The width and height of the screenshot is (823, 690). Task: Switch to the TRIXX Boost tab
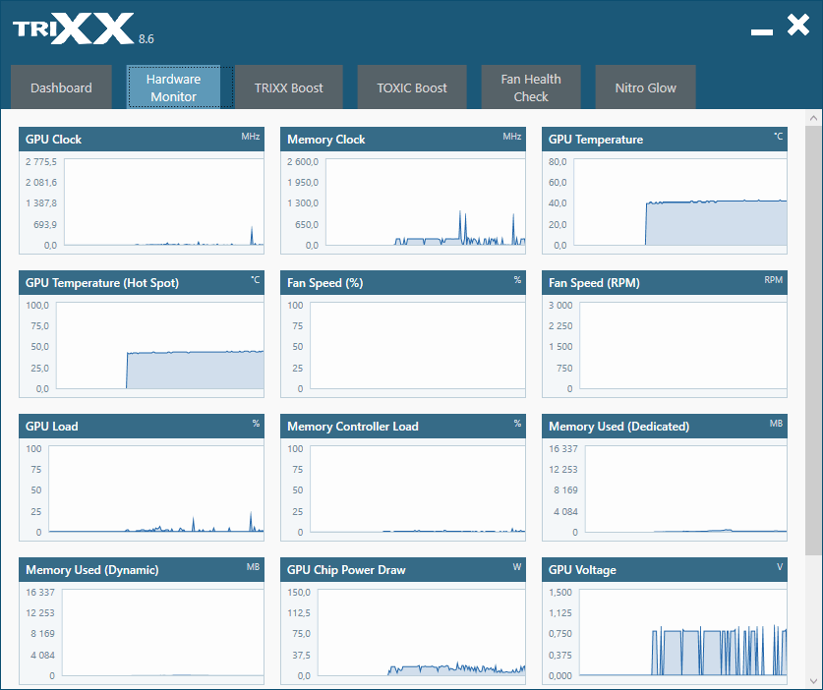[289, 87]
